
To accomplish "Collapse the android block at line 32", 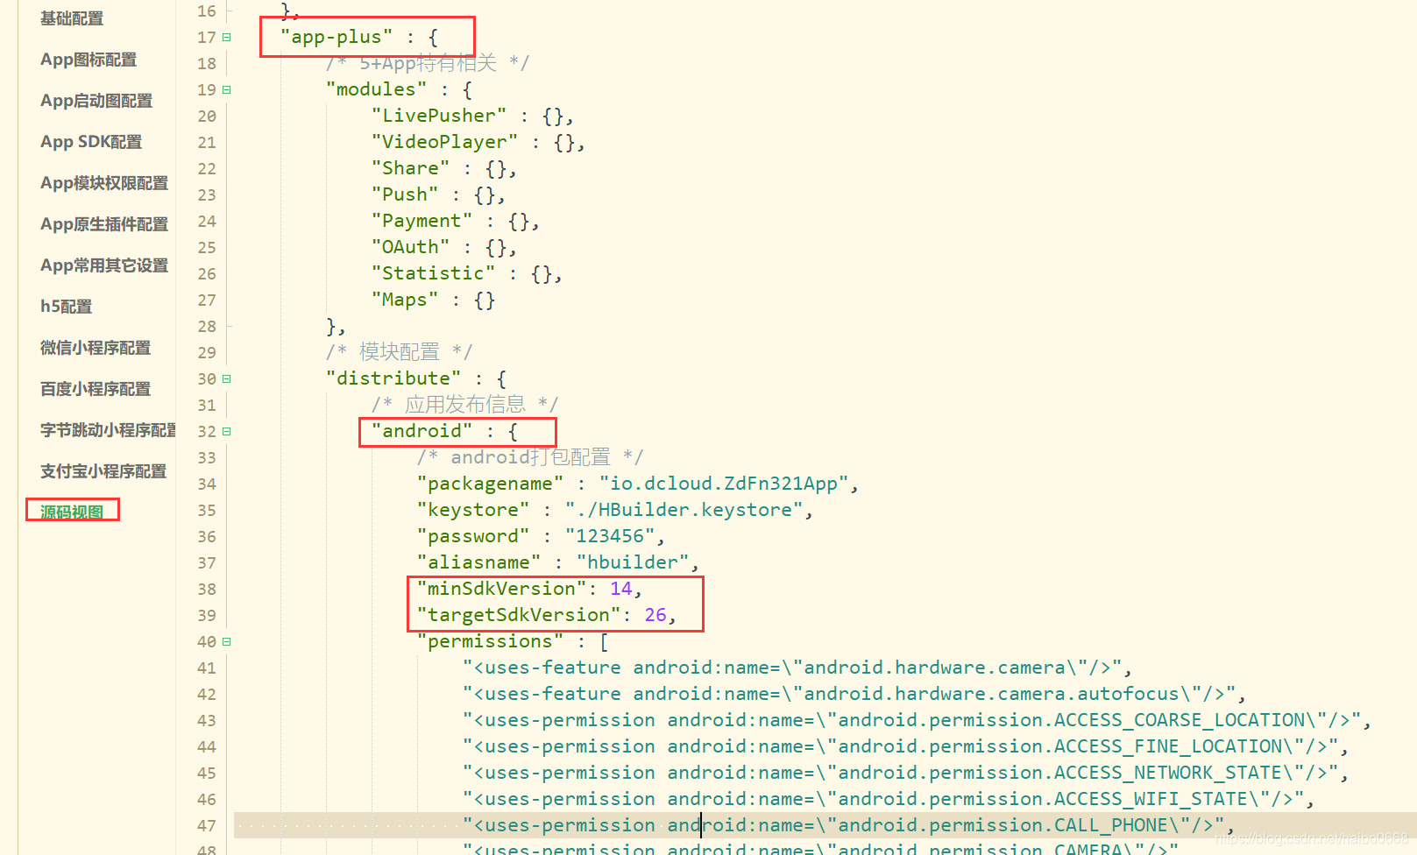I will 227,432.
